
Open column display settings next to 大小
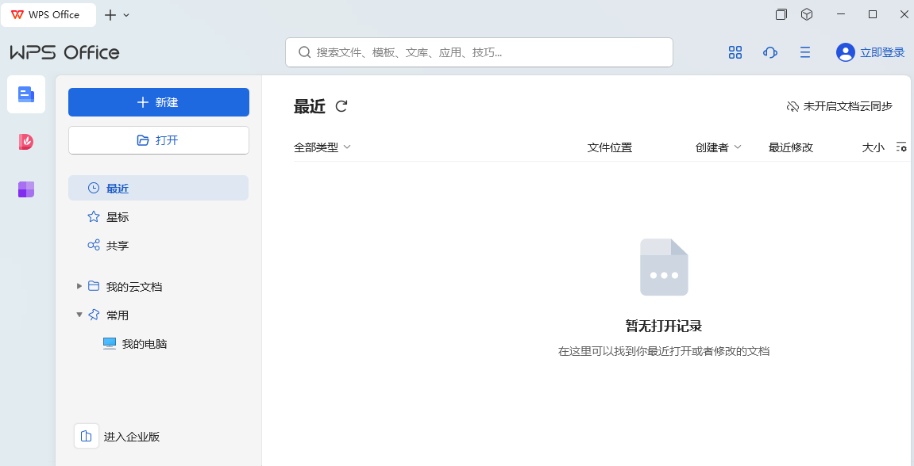(901, 147)
